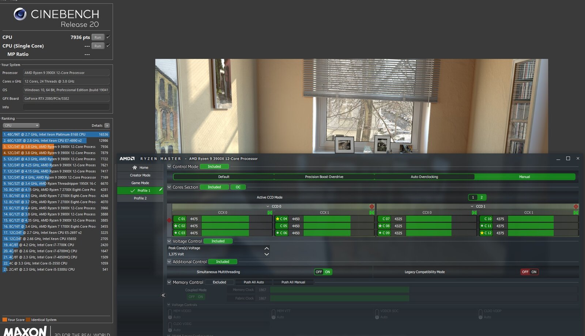This screenshot has height=336, width=585.
Task: Toggle the OC button in Cores Section
Action: tap(238, 187)
